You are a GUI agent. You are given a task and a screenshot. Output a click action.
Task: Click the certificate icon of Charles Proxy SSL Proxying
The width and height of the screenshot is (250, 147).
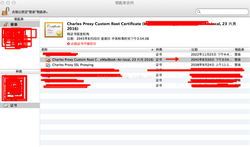[x=48, y=65]
